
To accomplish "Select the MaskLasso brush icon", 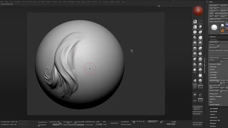I will coord(195,27).
